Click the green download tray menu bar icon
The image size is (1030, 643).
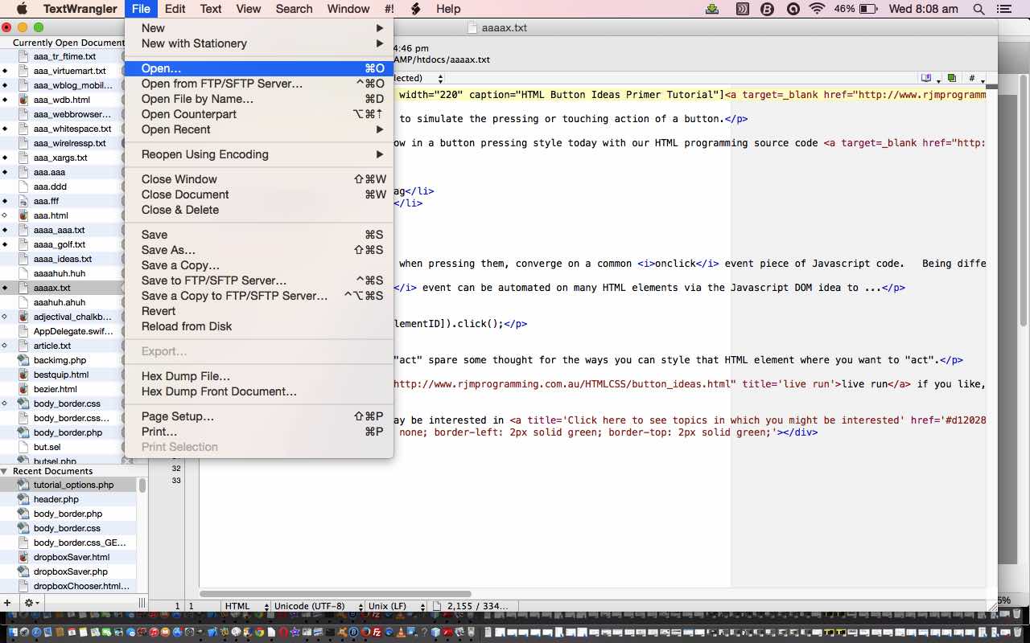coord(712,9)
